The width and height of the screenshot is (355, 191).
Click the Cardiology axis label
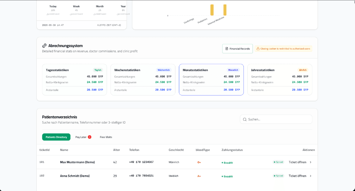click(x=189, y=21)
